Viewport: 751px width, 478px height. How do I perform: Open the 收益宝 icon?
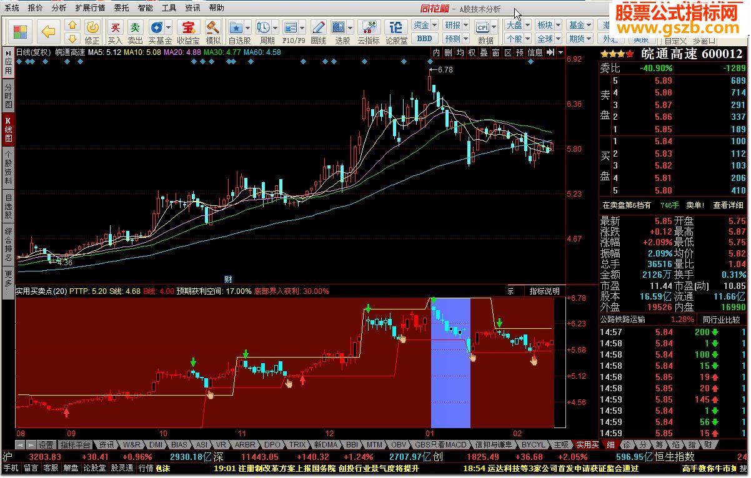pos(187,27)
